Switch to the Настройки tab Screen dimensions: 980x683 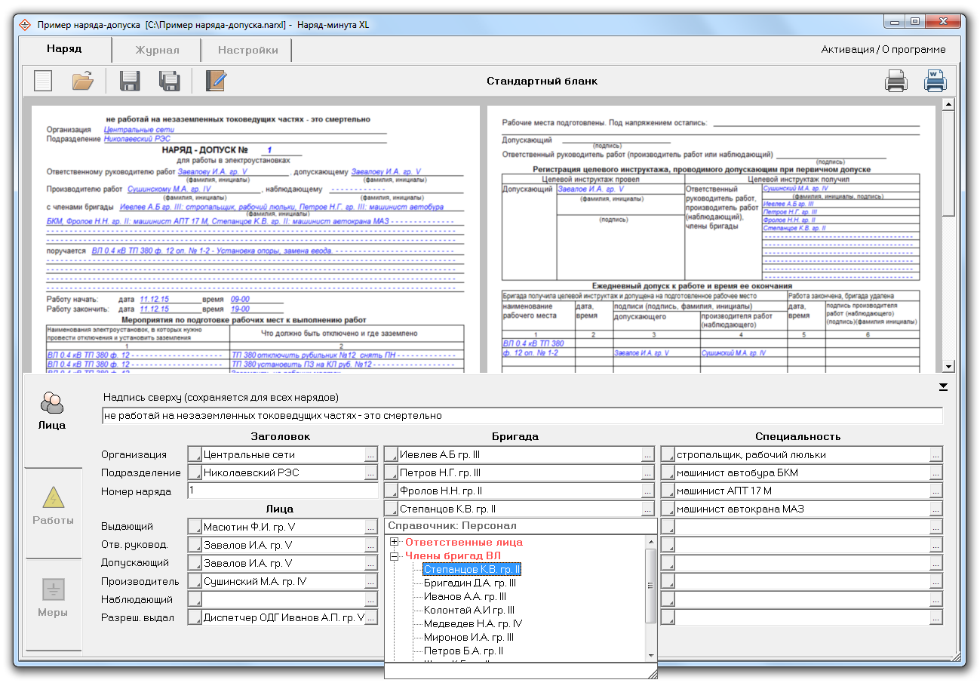pos(247,51)
